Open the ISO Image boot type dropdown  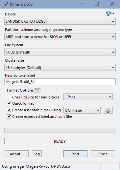click(x=82, y=110)
